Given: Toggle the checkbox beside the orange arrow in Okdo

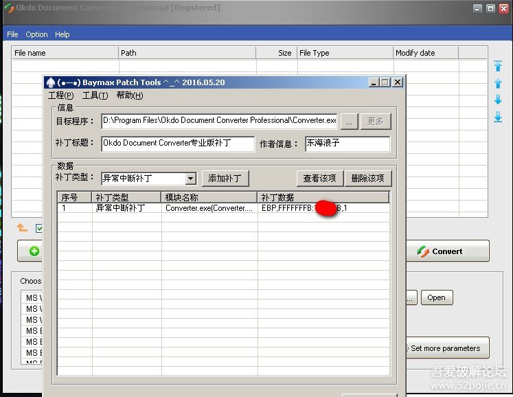Looking at the screenshot, I should 39,228.
